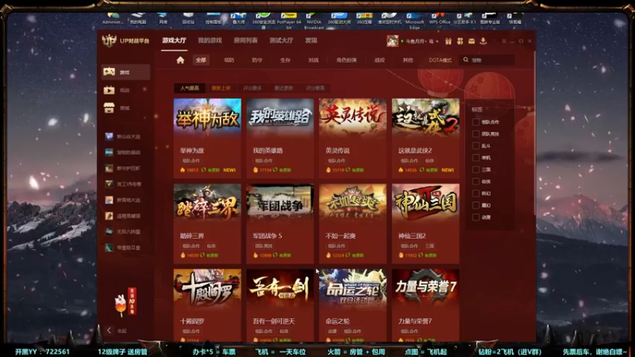Select the 全部 category
635x357 pixels.
tap(201, 60)
